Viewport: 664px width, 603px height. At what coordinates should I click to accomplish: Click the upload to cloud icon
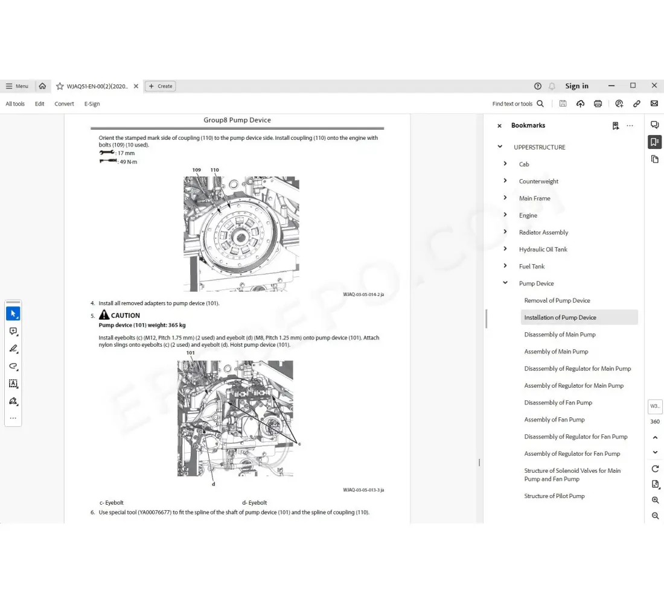580,104
